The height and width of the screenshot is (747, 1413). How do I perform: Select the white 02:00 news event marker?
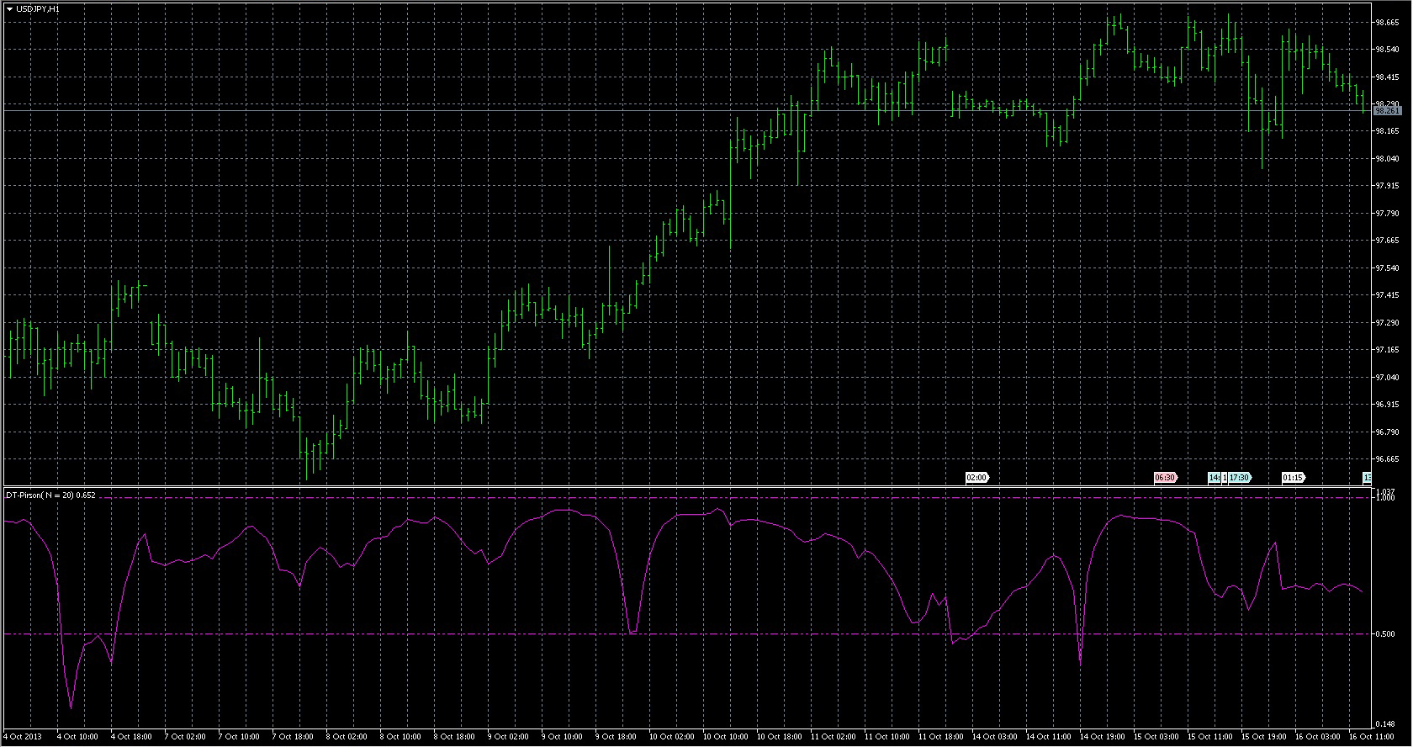pos(976,478)
